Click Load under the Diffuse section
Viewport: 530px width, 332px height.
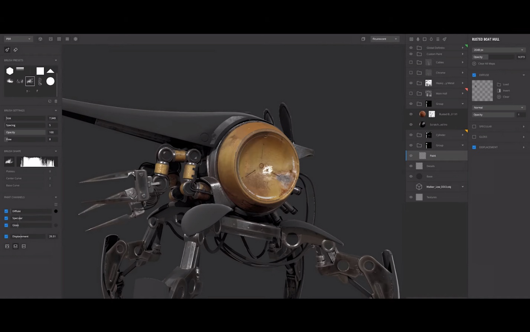click(504, 84)
